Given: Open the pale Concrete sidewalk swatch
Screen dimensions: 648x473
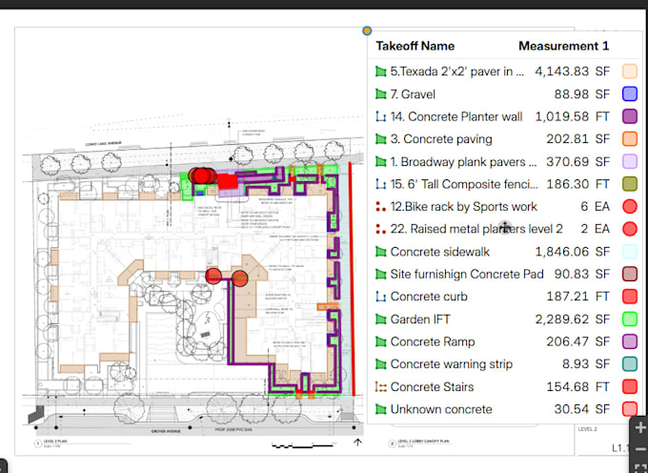Looking at the screenshot, I should [x=630, y=252].
